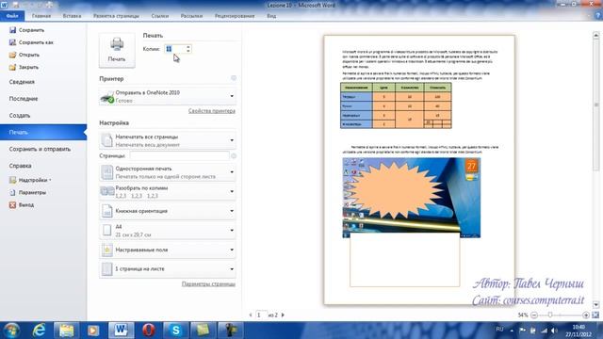Click the Open (Открыть) folder item
The image size is (603, 339).
(24, 55)
